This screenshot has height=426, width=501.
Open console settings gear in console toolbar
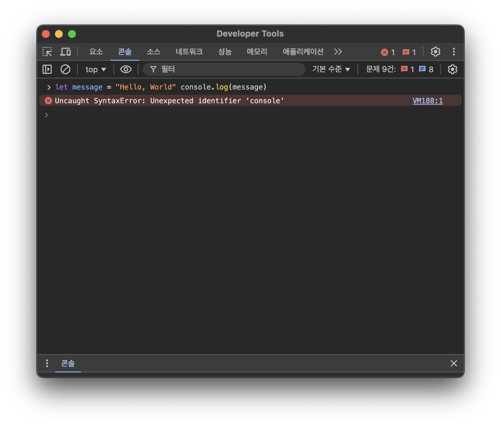click(x=452, y=69)
